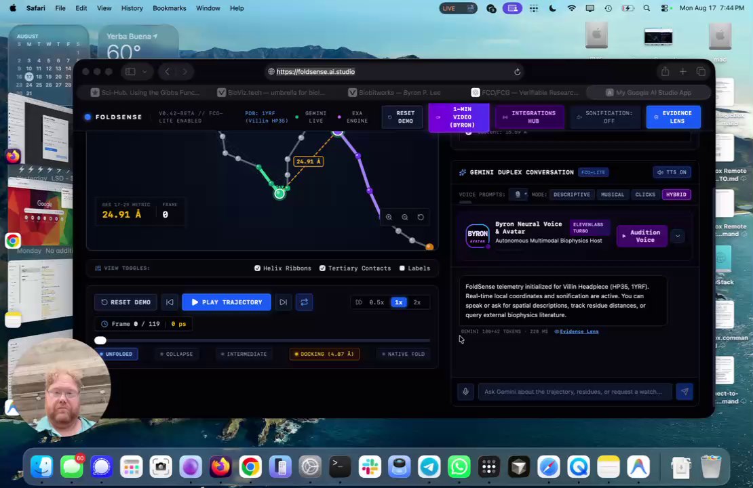
Task: Switch to My Google AI Studio App tab
Action: tap(649, 93)
